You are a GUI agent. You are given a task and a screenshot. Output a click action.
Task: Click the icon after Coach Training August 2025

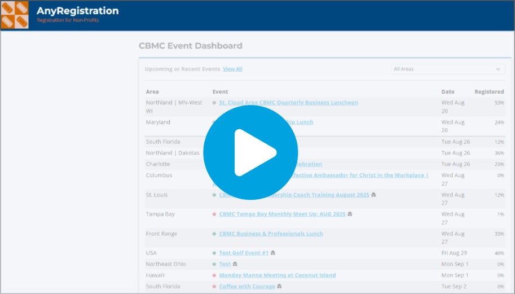tap(373, 195)
